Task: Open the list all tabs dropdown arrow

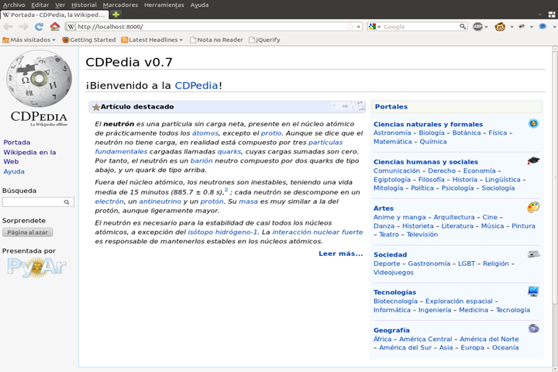Action: 540,15
